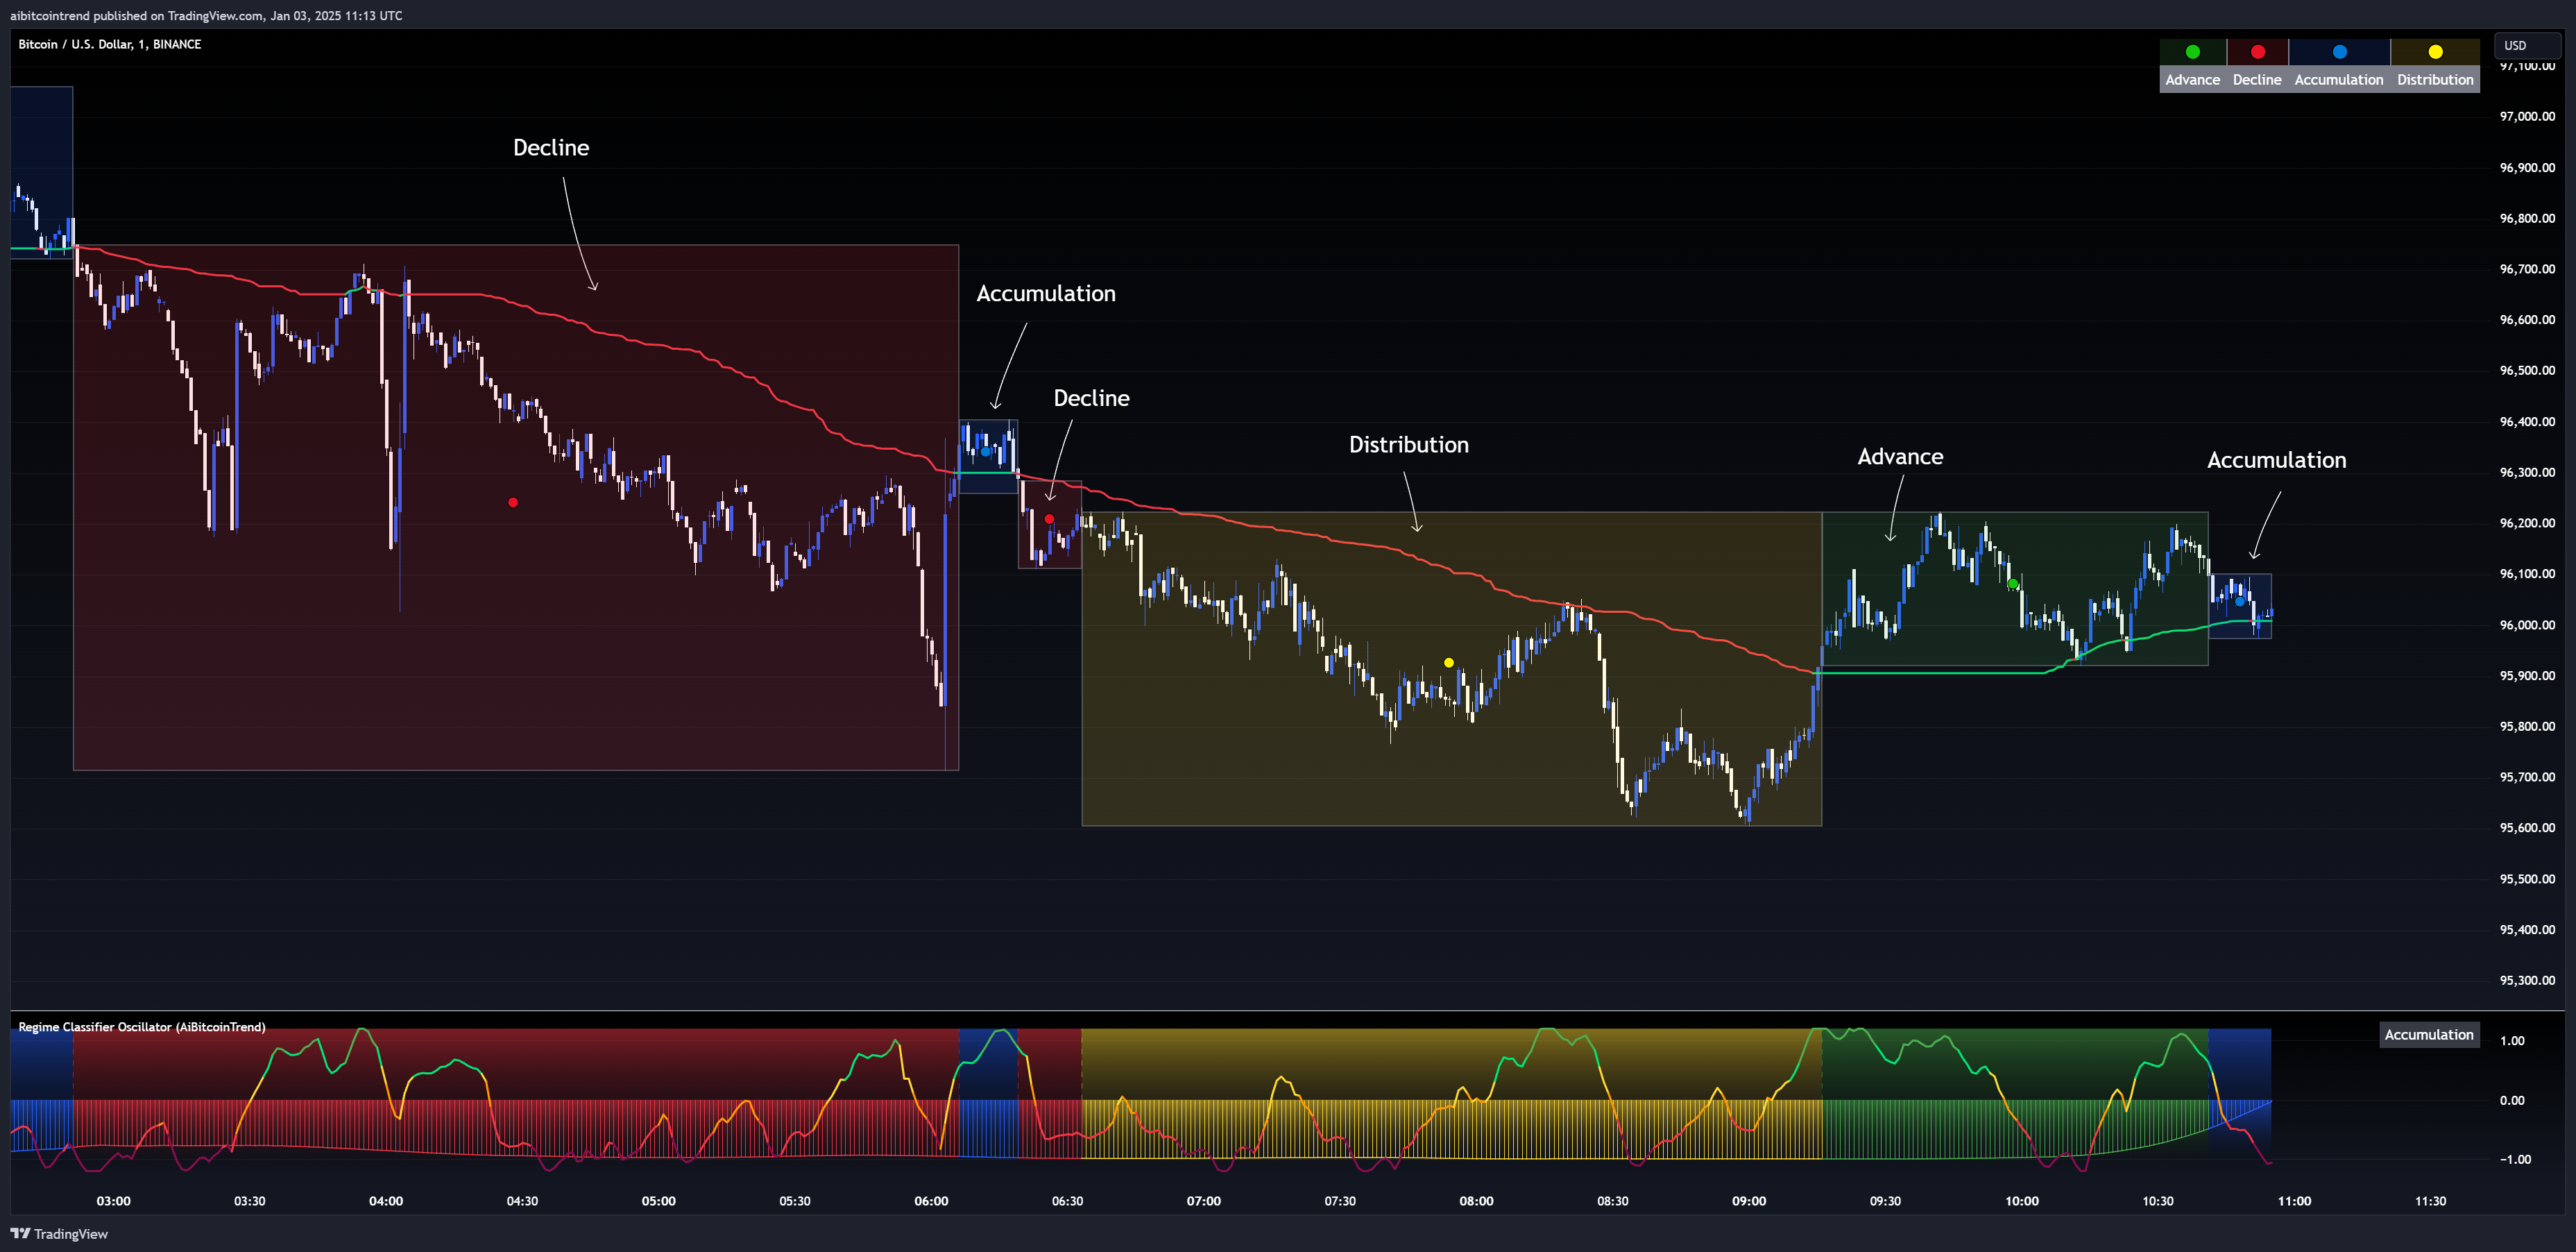The image size is (2576, 1252).
Task: Select the Advance legend label
Action: coord(2192,80)
